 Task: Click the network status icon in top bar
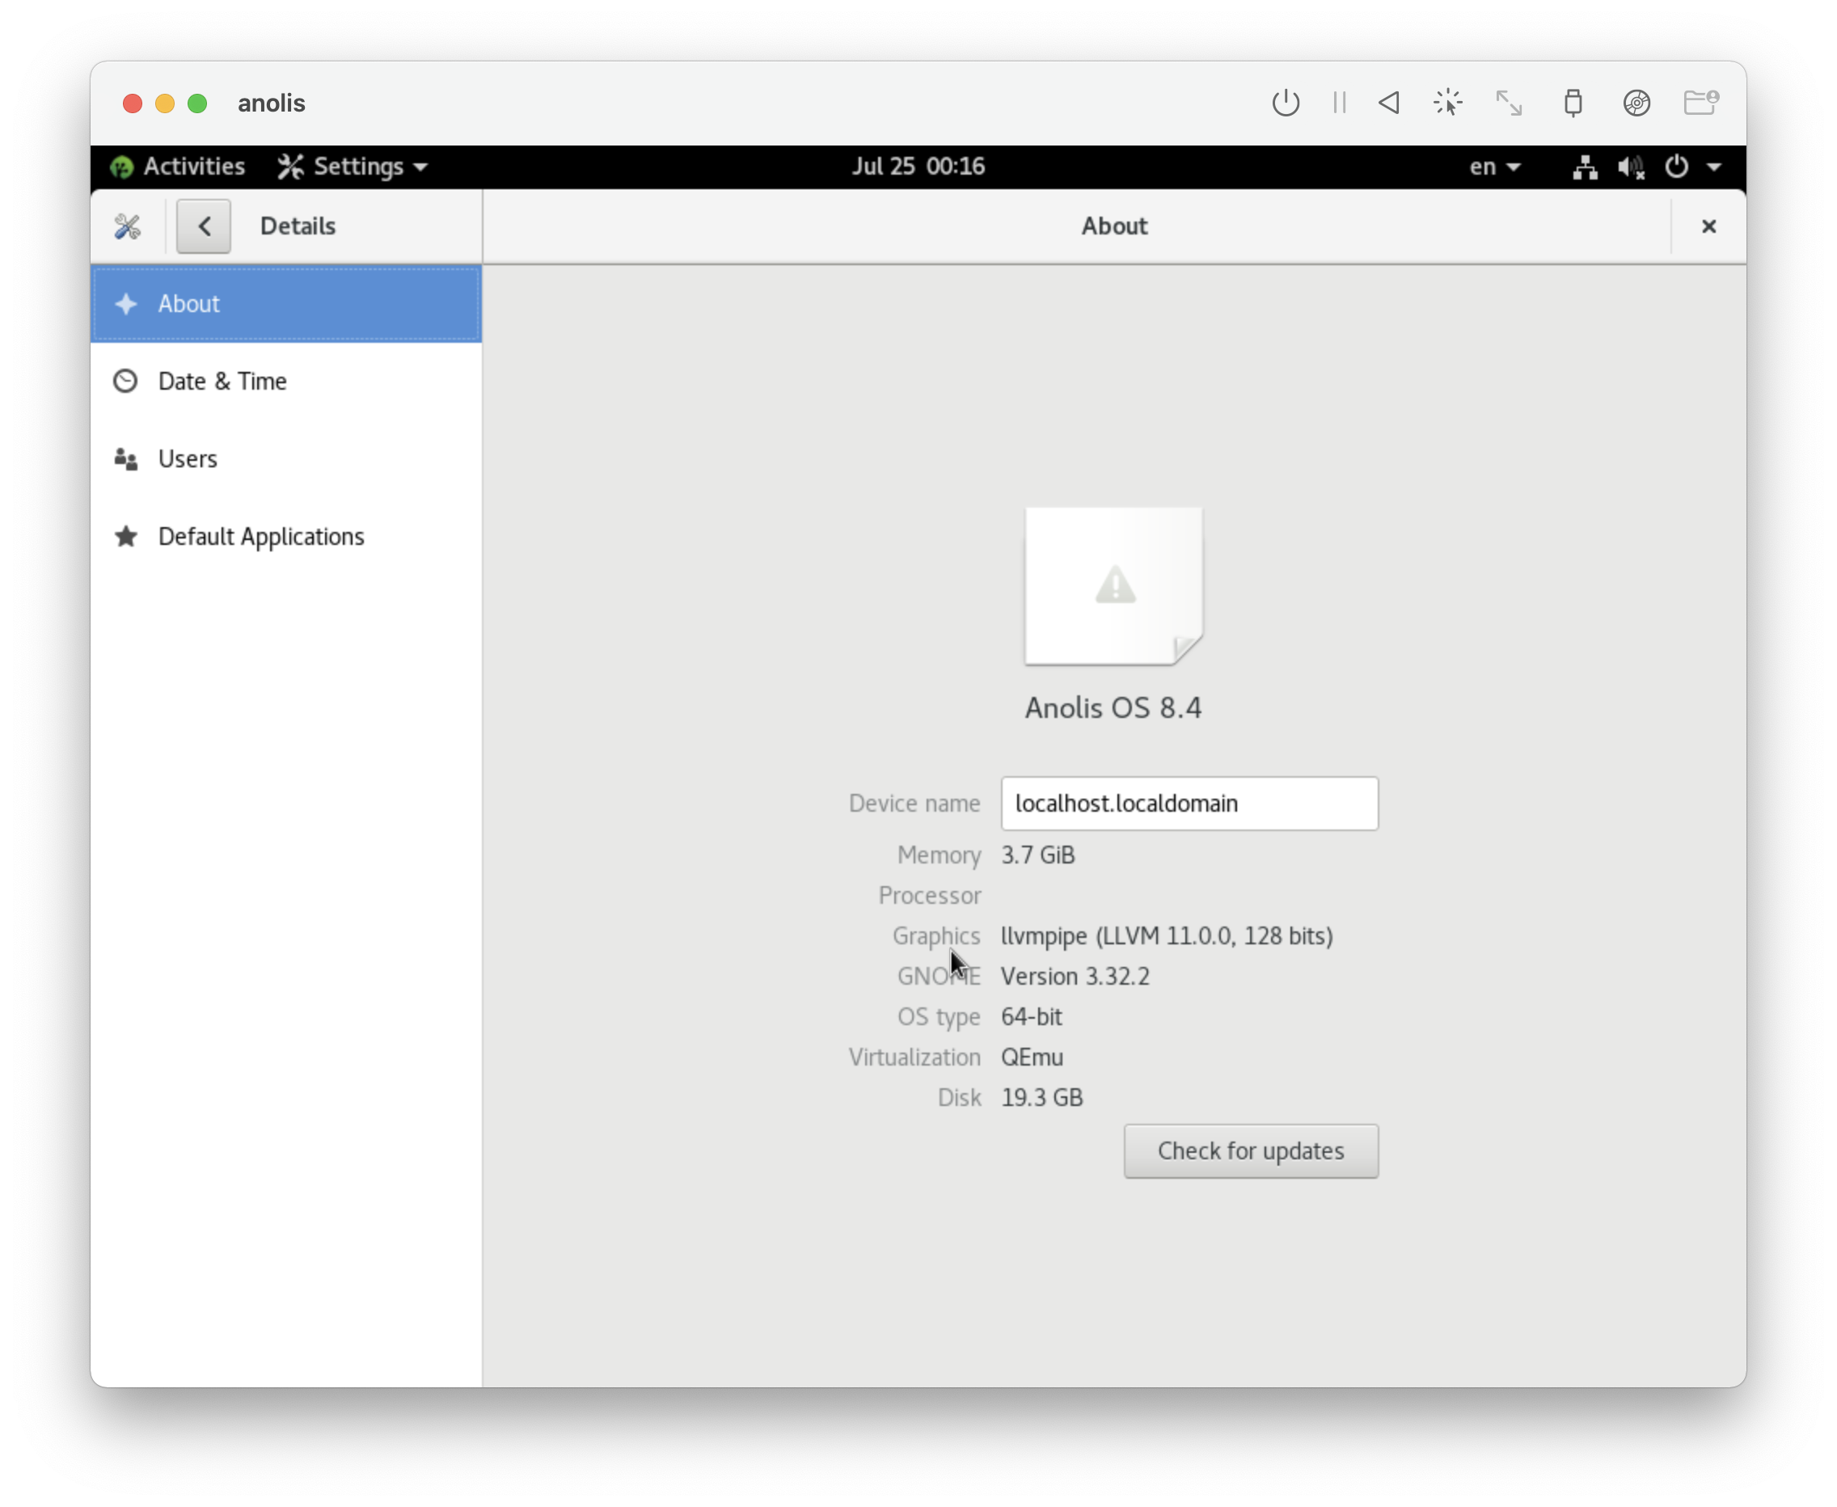coord(1585,167)
